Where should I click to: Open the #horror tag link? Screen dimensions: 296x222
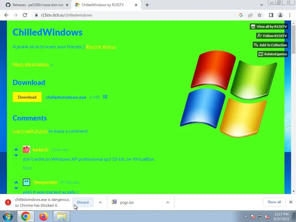coord(94,47)
